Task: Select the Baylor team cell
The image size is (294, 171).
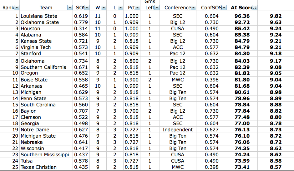Action: pos(46,111)
